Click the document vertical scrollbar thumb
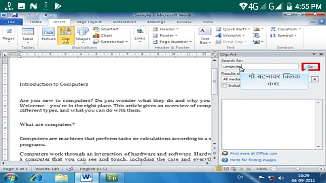The image size is (326, 183). pyautogui.click(x=214, y=81)
